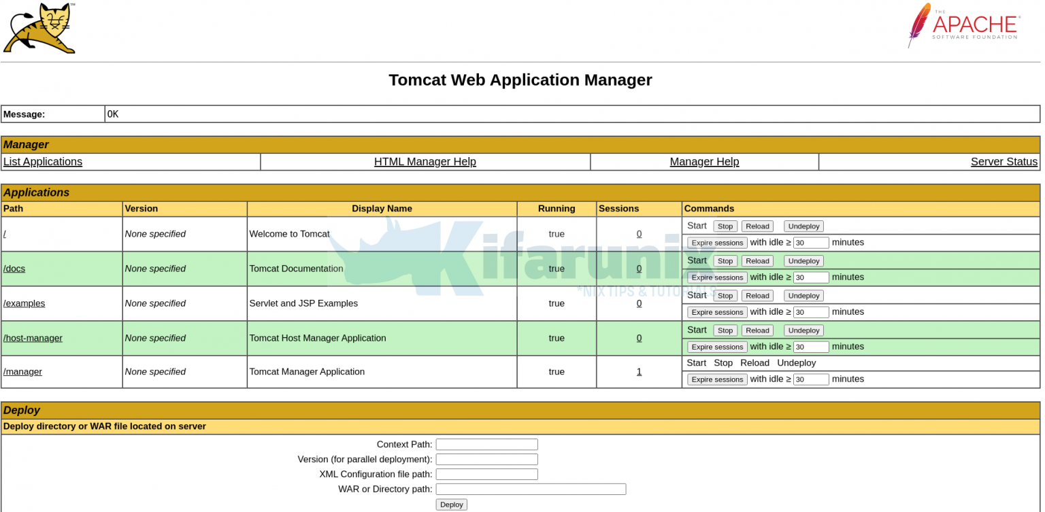Select the idle minutes field for /docs
The image size is (1045, 512).
tap(811, 277)
